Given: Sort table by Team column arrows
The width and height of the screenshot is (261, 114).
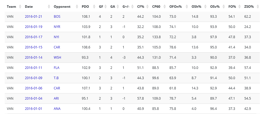Looking at the screenshot, I should coord(19,6).
